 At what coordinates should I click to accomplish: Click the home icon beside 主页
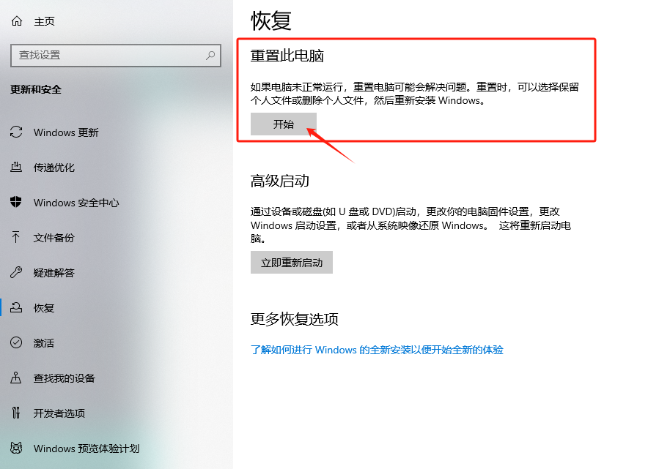[x=16, y=20]
